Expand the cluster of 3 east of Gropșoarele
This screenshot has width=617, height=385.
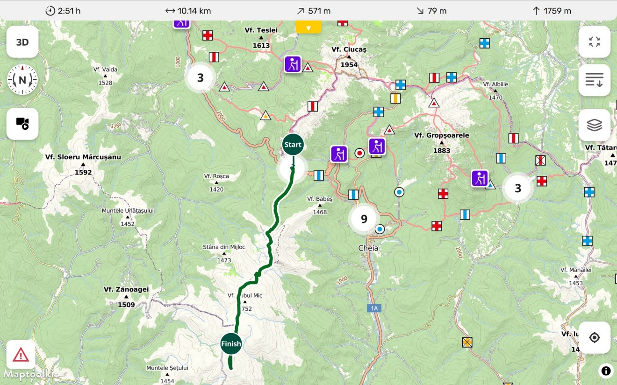pyautogui.click(x=518, y=189)
